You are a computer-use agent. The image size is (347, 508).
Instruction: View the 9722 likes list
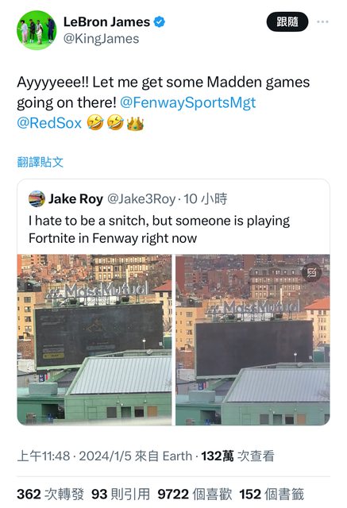(195, 495)
